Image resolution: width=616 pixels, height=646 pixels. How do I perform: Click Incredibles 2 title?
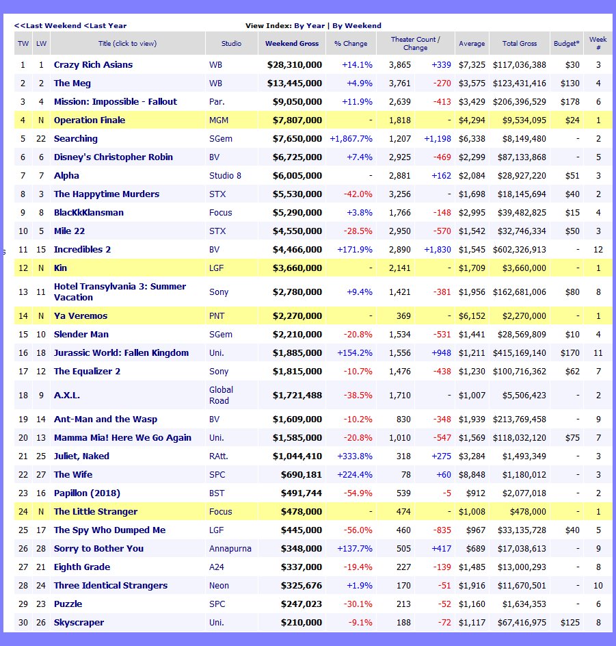click(x=82, y=250)
